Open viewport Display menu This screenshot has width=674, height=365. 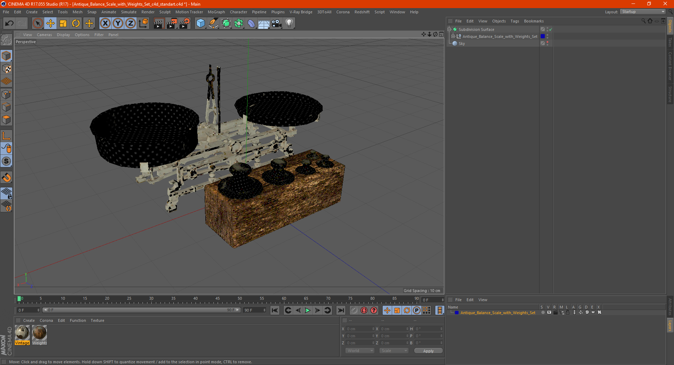pos(63,35)
